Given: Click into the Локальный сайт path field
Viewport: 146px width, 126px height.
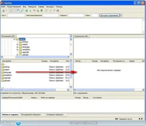Looking at the screenshot, I should coord(43,36).
